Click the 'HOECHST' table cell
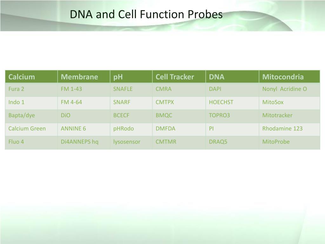Screen dimensions: 325x244 pyautogui.click(x=232, y=103)
